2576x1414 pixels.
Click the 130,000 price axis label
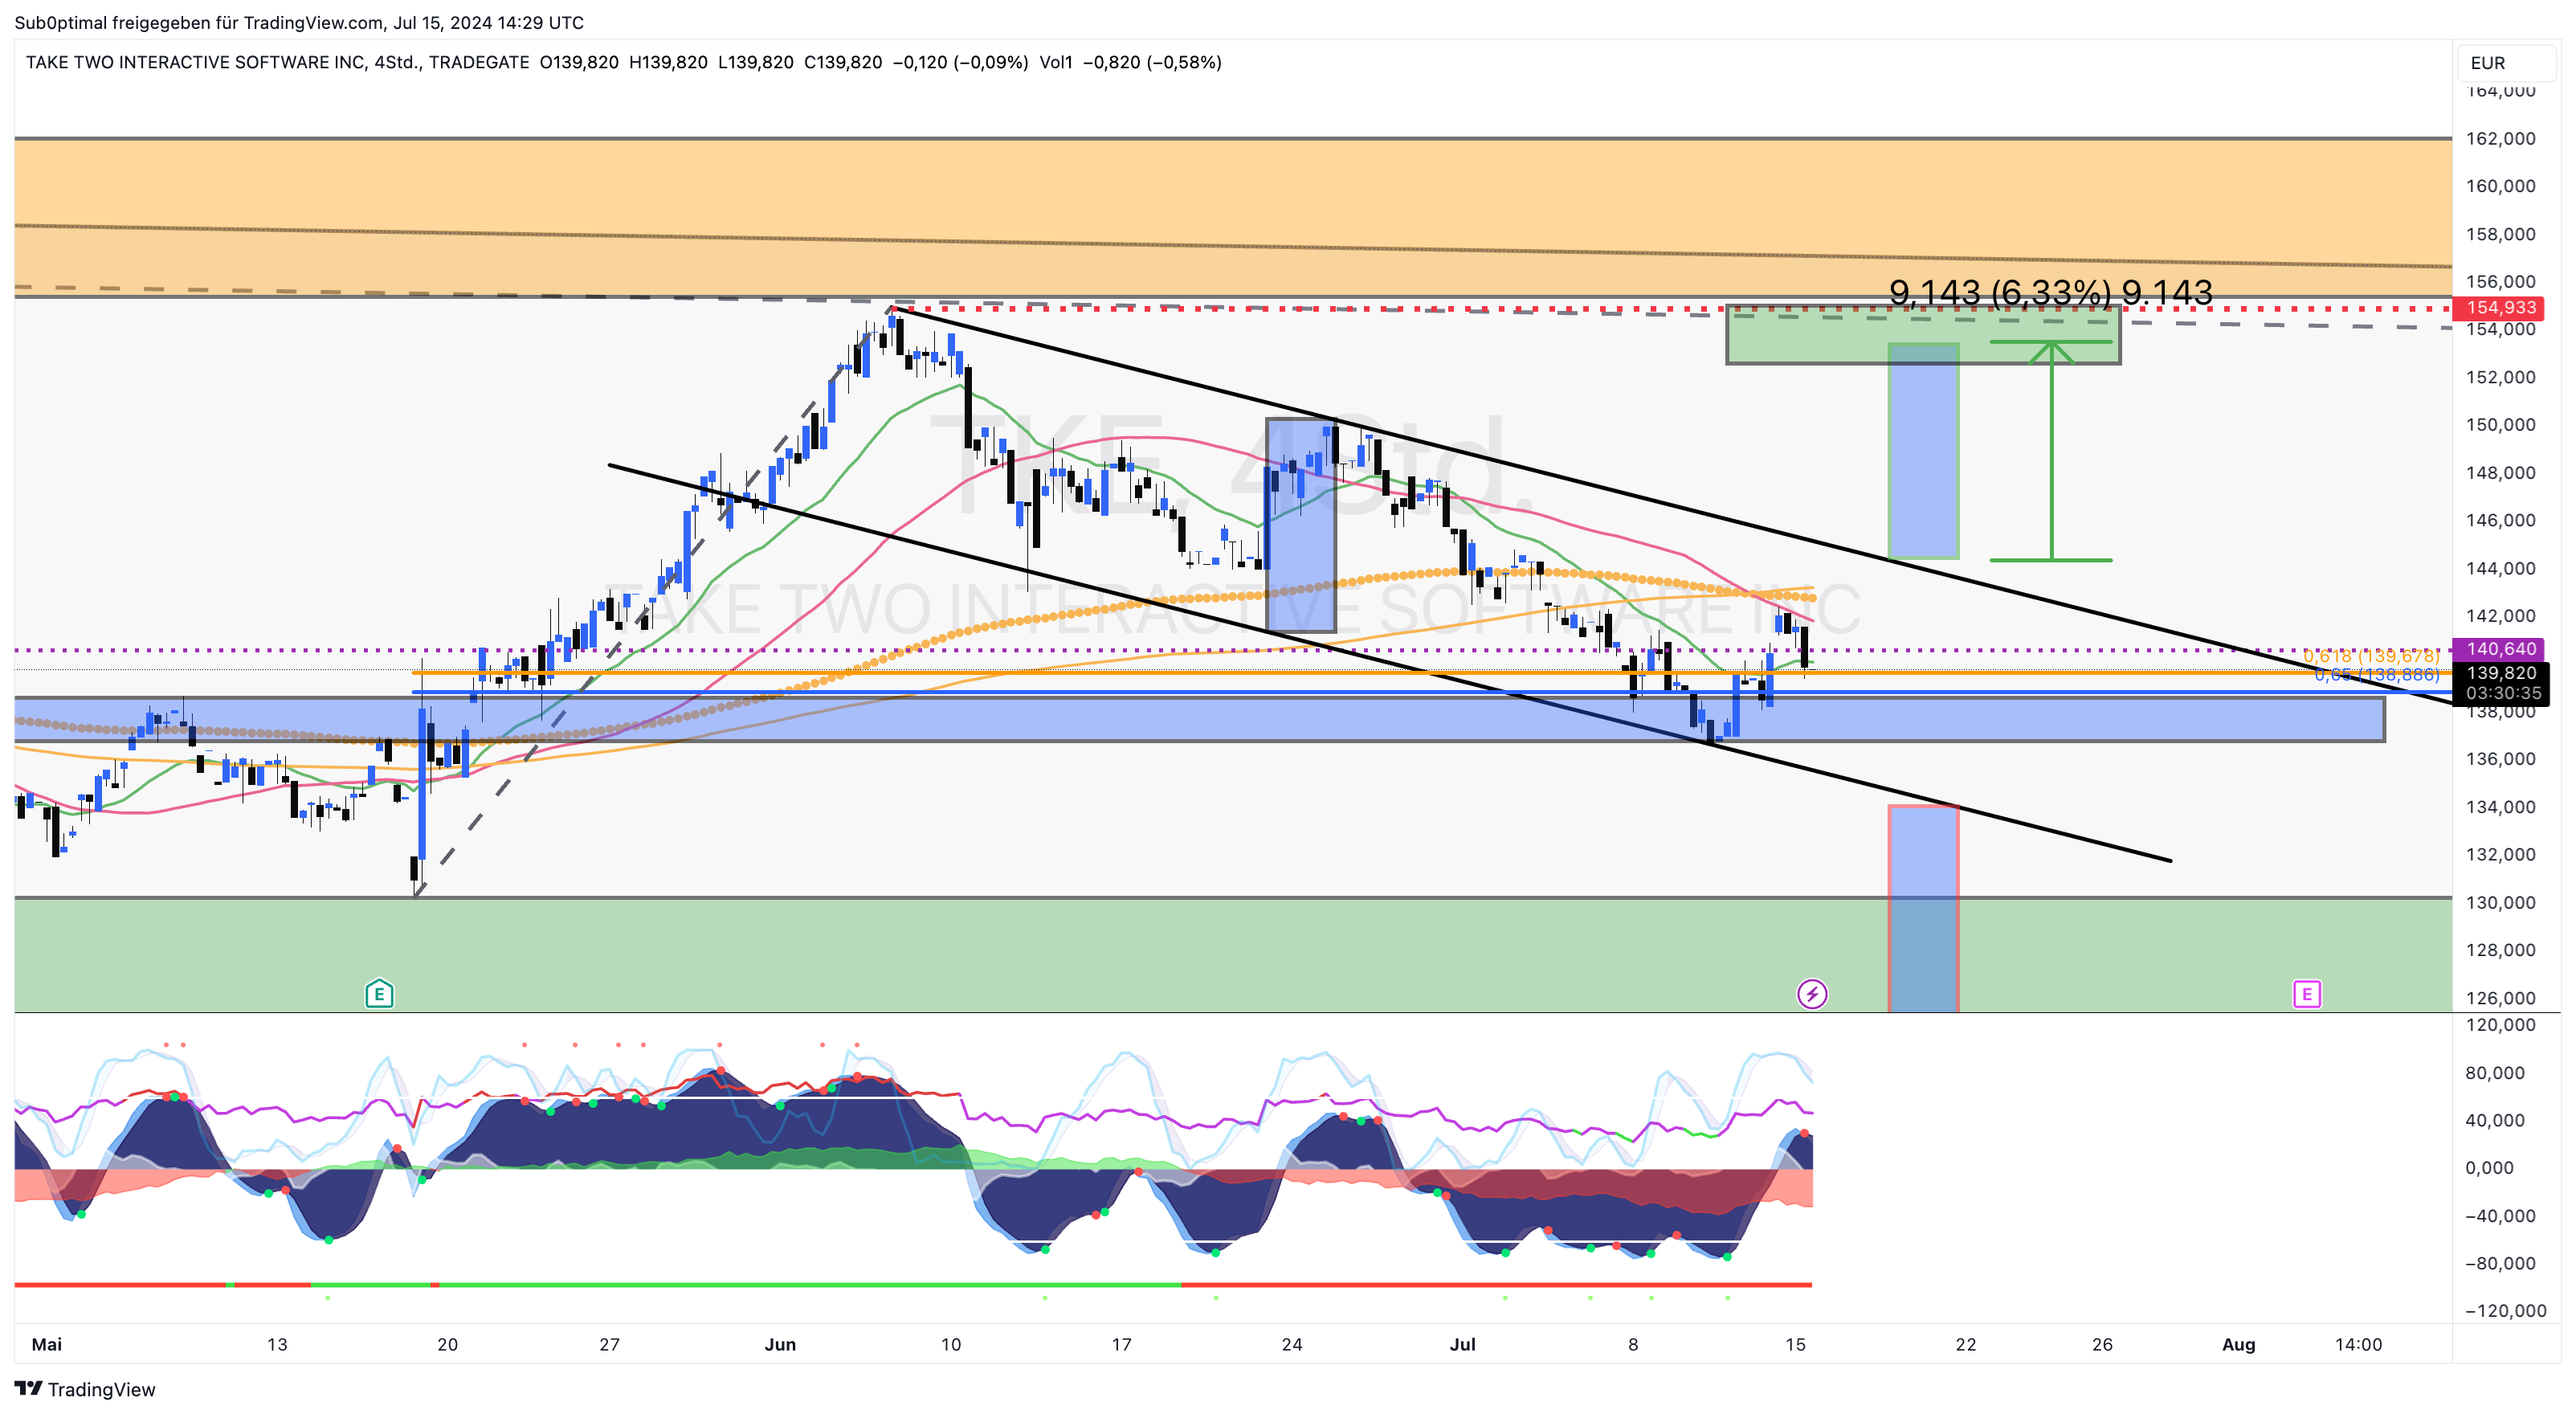2500,902
